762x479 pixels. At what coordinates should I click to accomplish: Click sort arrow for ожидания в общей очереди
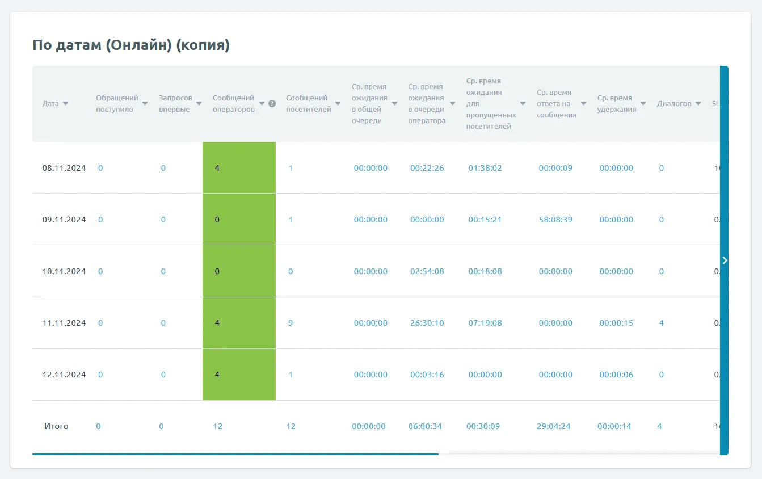pyautogui.click(x=394, y=104)
